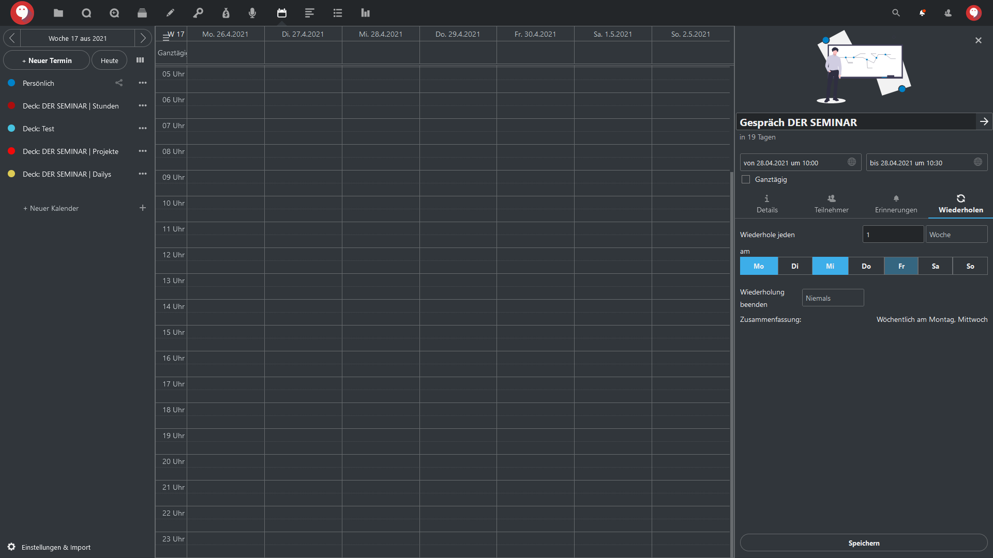The width and height of the screenshot is (993, 558).
Task: Click the yellow Dailys calendar color dot
Action: click(x=11, y=174)
